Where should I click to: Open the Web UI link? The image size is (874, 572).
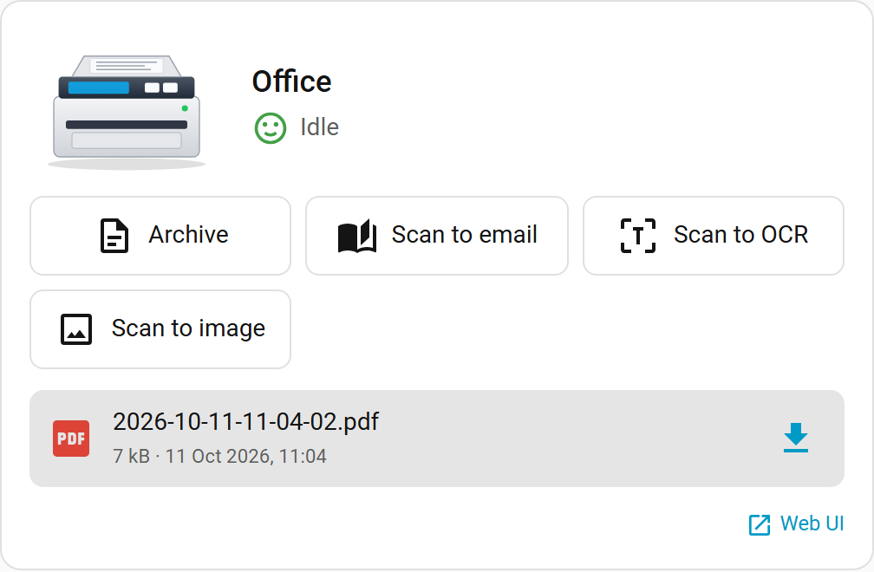tap(796, 524)
